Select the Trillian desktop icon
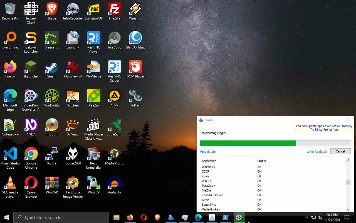Viewport: 356px width, 223px height. (x=135, y=98)
